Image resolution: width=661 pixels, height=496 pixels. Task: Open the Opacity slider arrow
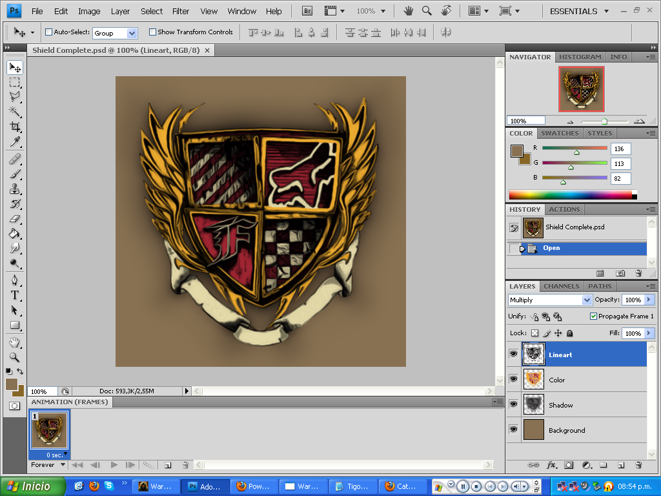(x=649, y=300)
